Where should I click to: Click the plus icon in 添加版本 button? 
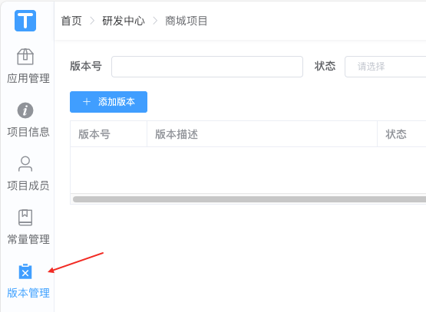coord(87,102)
